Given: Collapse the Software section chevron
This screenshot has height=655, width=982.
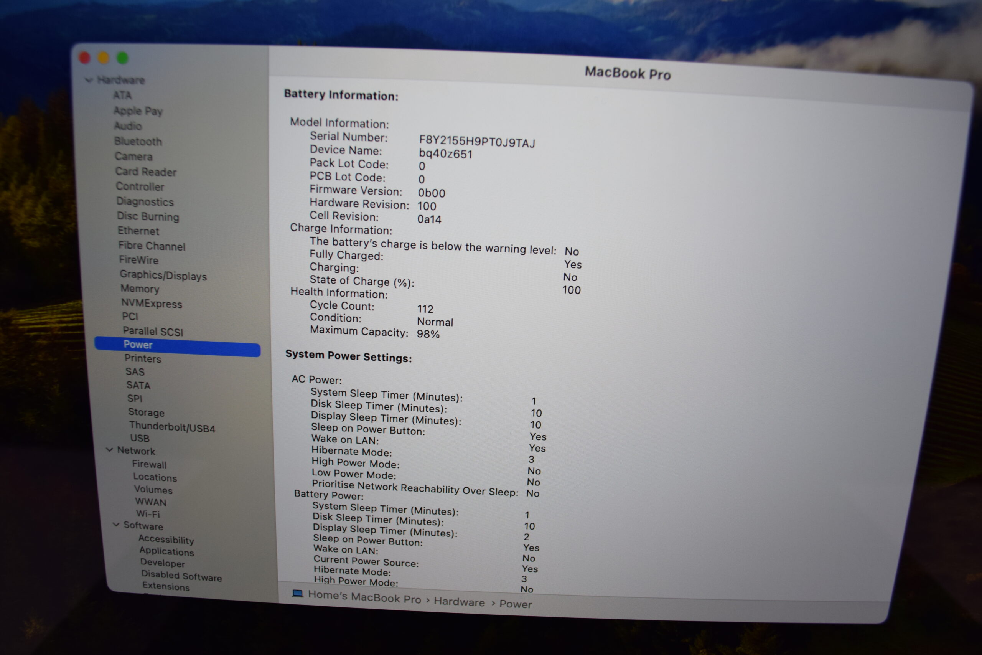Looking at the screenshot, I should point(116,524).
